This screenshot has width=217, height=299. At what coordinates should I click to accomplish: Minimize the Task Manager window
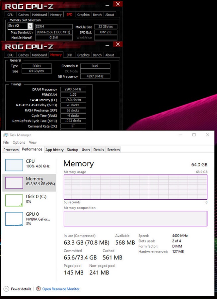[x=181, y=135]
